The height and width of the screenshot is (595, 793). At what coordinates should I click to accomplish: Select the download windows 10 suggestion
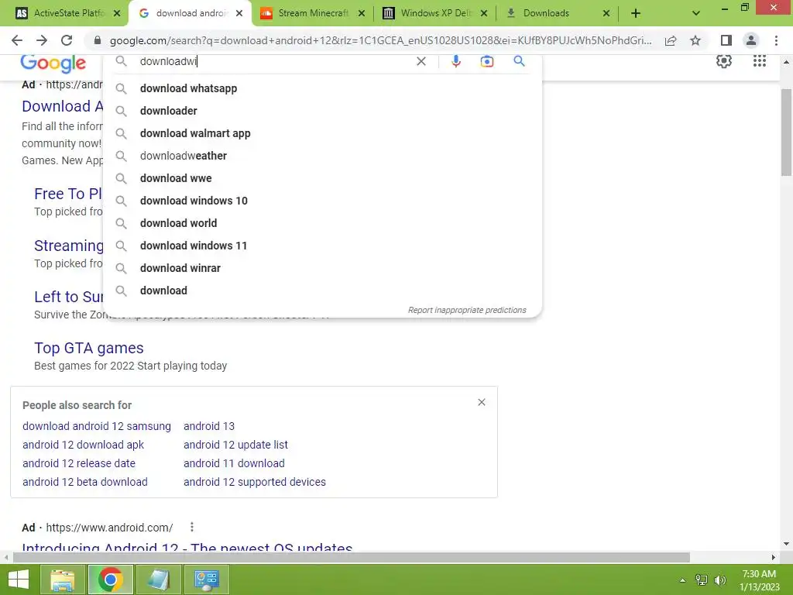tap(323, 201)
